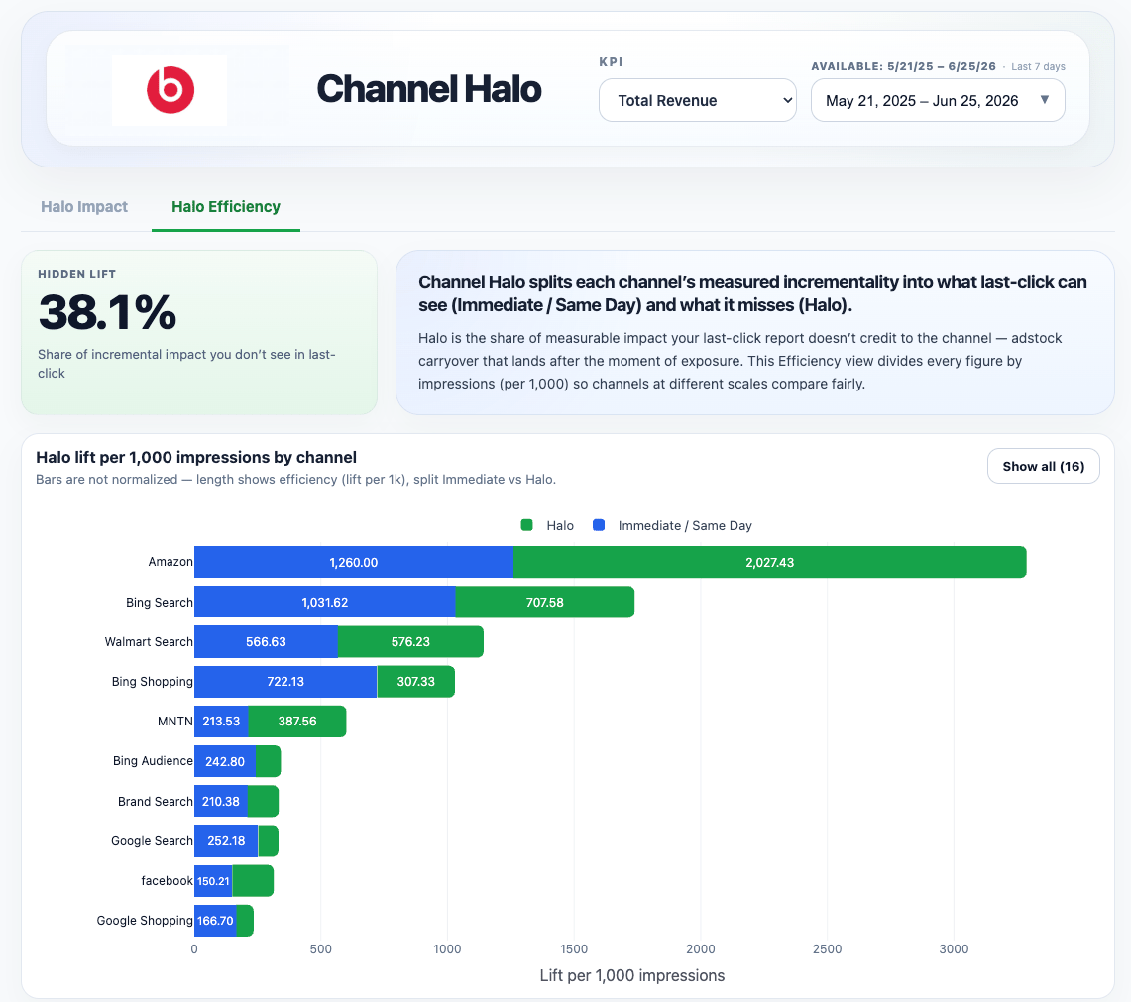Click the Google Search axis label
This screenshot has width=1131, height=1002.
pyautogui.click(x=153, y=840)
